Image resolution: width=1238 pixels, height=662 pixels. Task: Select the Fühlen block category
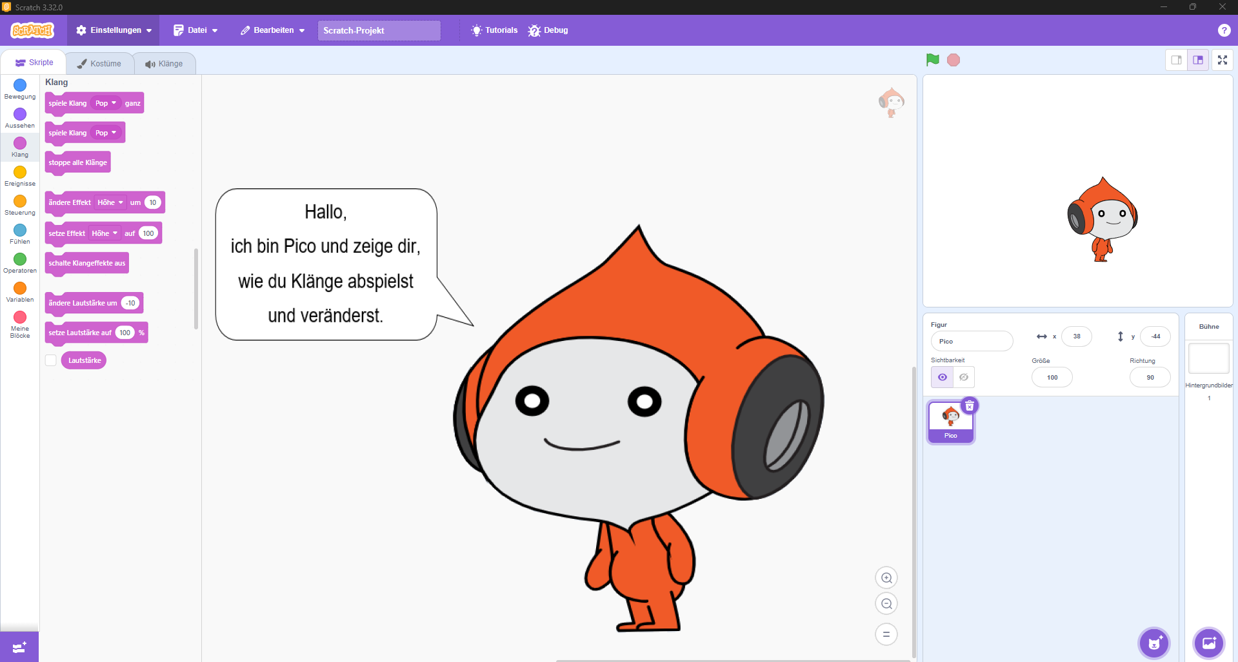[20, 234]
